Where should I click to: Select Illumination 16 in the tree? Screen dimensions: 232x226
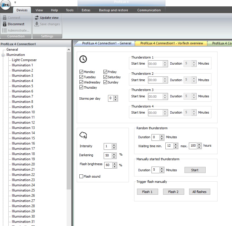coord(23,143)
